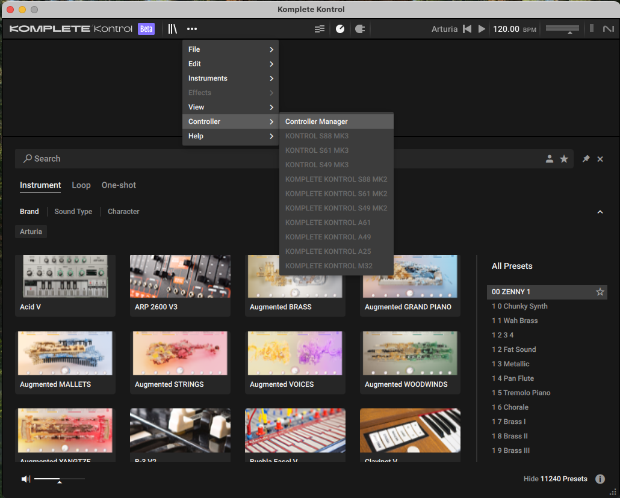The width and height of the screenshot is (620, 498).
Task: Click the Arturia brand tag
Action: tap(31, 232)
